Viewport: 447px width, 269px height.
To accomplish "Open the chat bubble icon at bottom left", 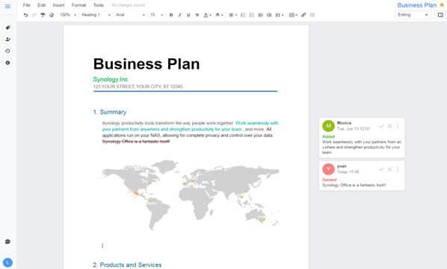I will [x=7, y=241].
